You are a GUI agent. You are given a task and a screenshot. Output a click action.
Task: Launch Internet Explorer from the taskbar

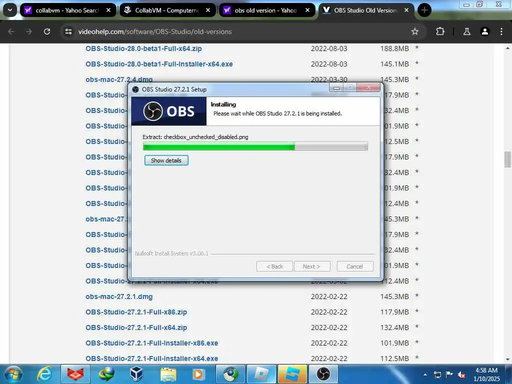pos(45,374)
